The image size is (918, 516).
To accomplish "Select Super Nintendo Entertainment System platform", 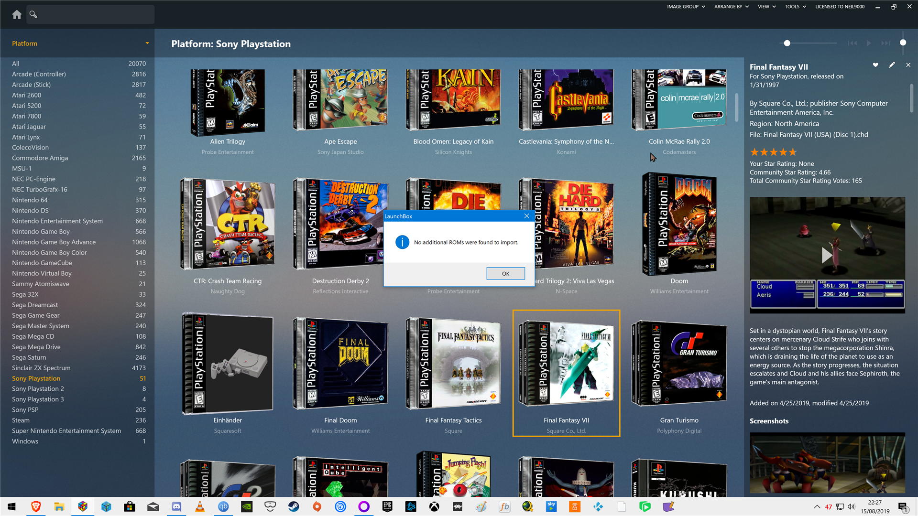I will (79, 431).
